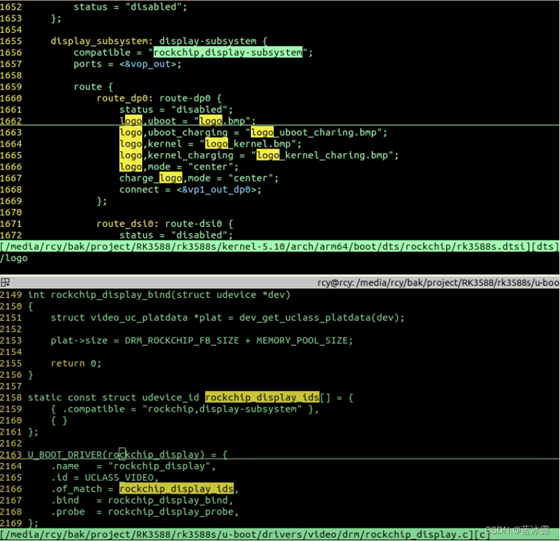Click "logo_uboot_charing.bmp" string value
This screenshot has height=541, width=560.
314,133
